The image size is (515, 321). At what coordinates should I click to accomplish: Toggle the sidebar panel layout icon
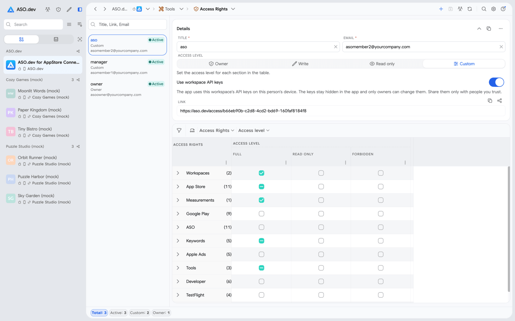80,9
